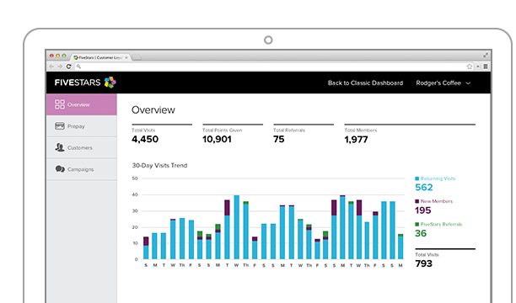The height and width of the screenshot is (303, 516).
Task: Open a new browser tab
Action: (137, 57)
